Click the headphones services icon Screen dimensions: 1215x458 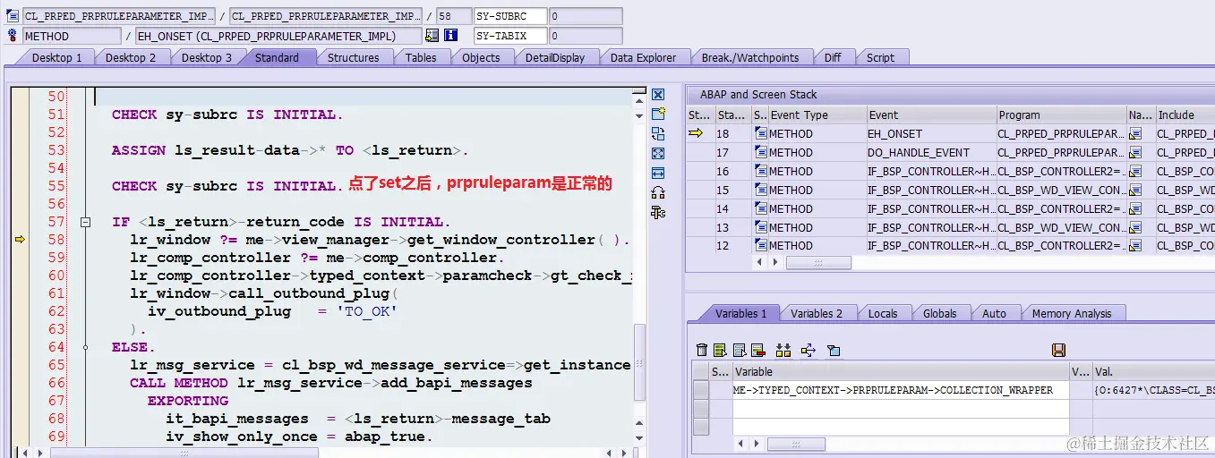click(658, 192)
